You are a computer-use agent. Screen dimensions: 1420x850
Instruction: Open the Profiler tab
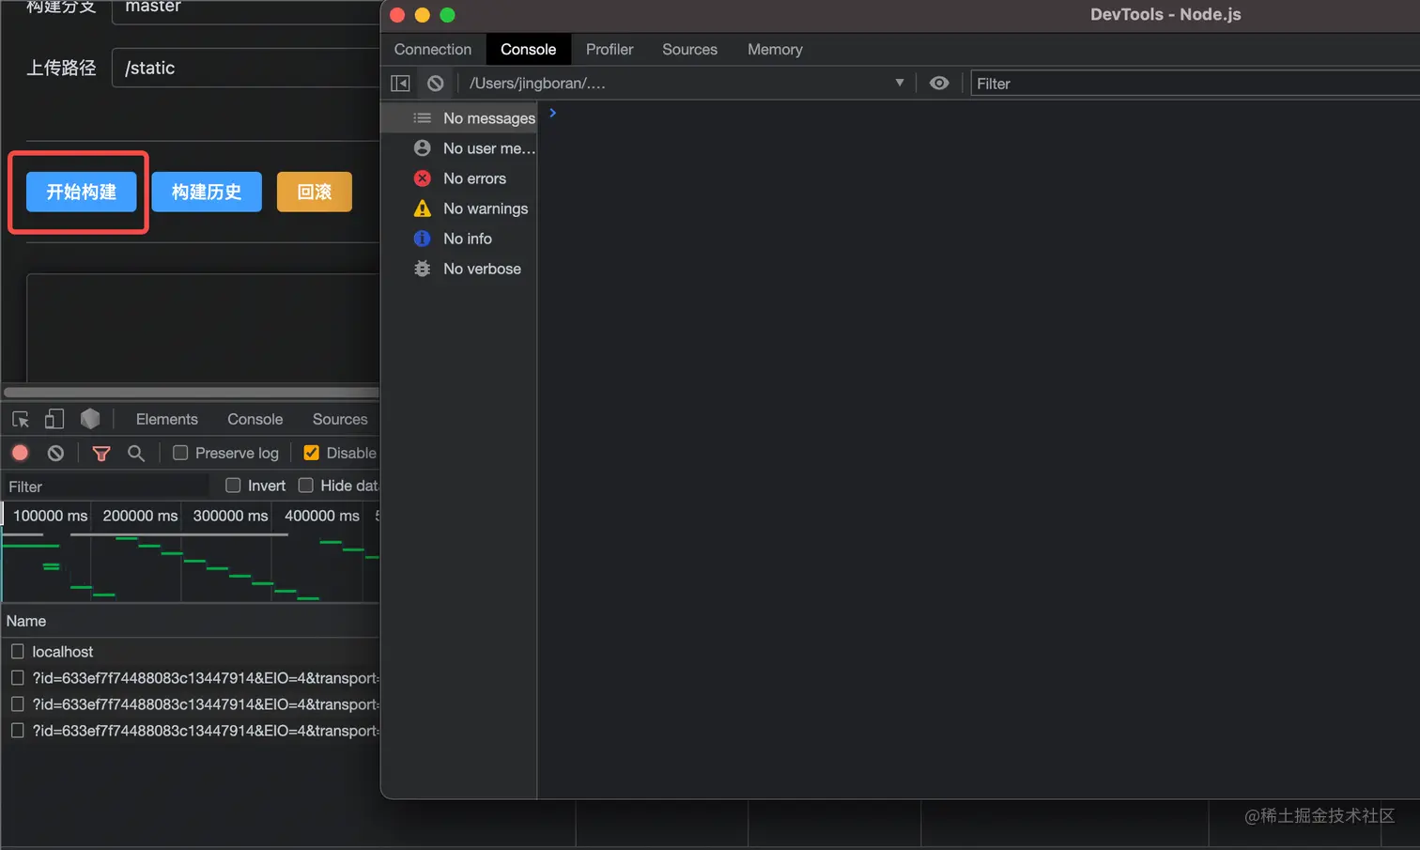(610, 50)
